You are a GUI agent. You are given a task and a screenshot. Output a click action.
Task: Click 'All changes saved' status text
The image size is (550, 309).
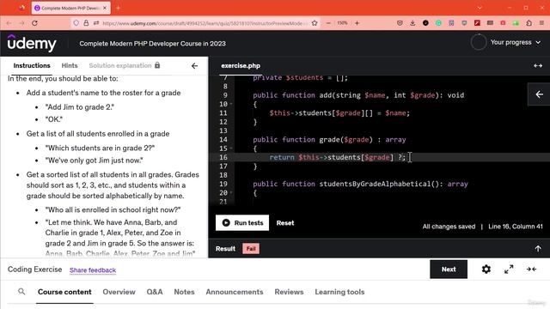[x=449, y=227]
